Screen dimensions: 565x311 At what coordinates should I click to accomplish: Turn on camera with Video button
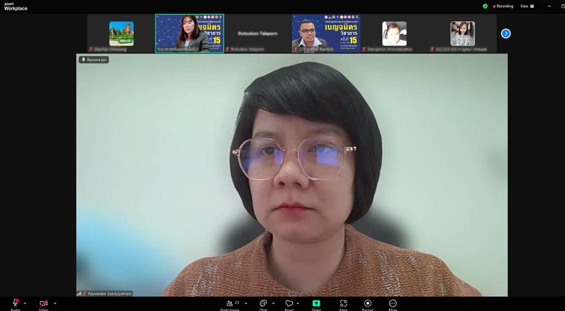click(x=44, y=303)
